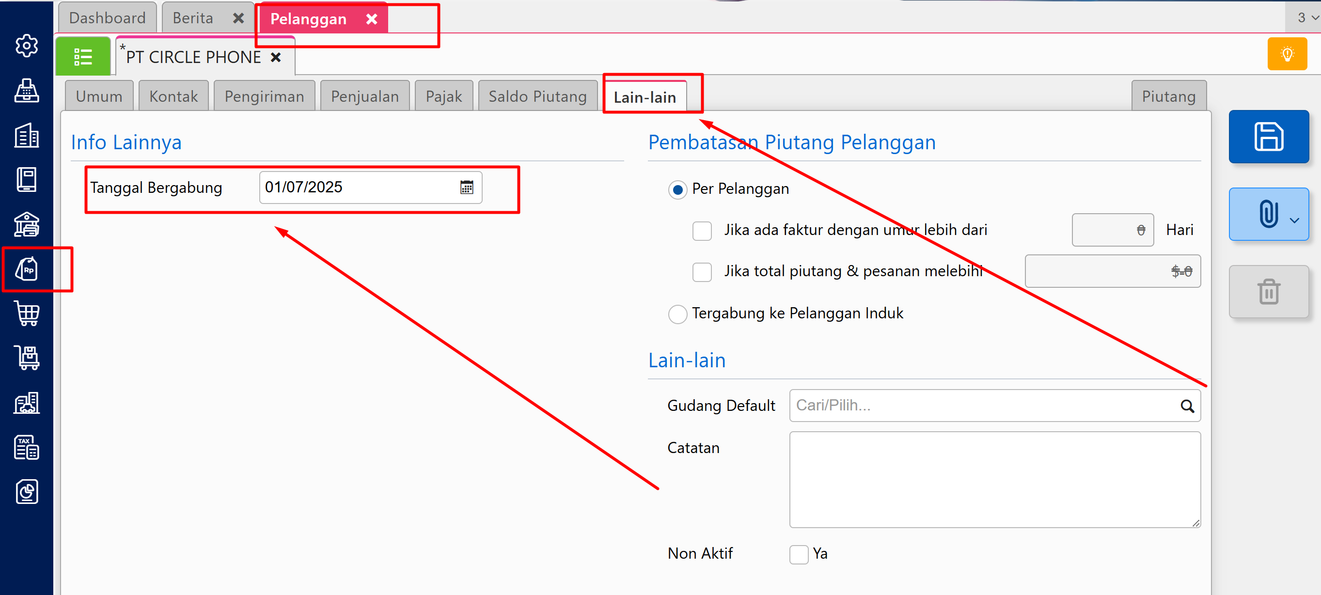Close the PT CIRCLE PHONE tab
The height and width of the screenshot is (595, 1321).
[x=276, y=58]
